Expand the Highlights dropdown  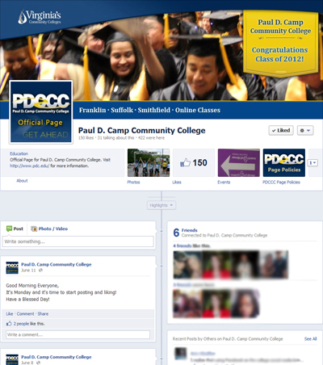pyautogui.click(x=161, y=205)
